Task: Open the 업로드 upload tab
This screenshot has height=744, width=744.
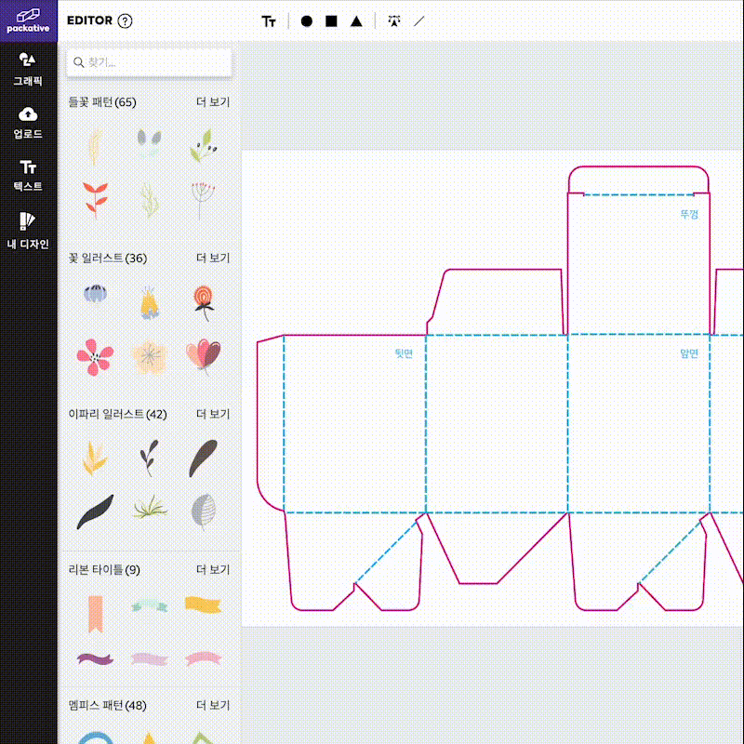Action: click(28, 122)
